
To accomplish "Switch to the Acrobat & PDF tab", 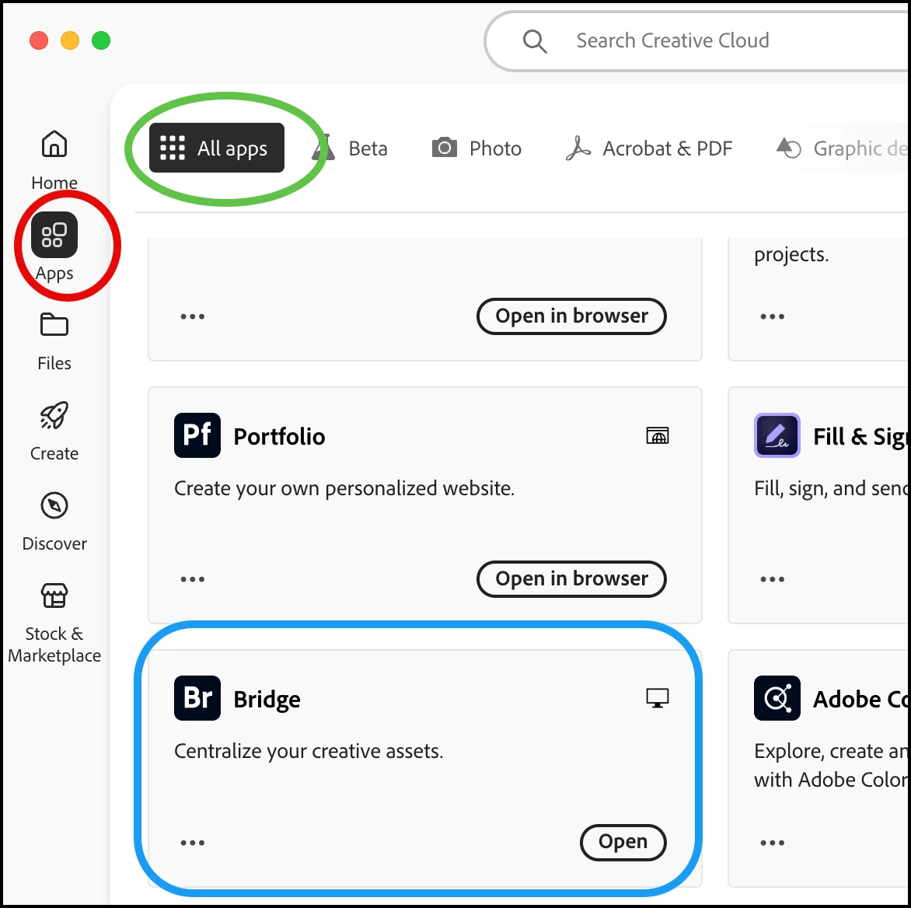I will (x=649, y=148).
